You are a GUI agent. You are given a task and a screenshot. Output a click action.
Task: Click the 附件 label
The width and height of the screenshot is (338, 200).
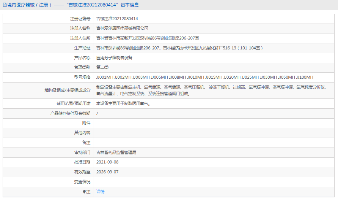86,123
